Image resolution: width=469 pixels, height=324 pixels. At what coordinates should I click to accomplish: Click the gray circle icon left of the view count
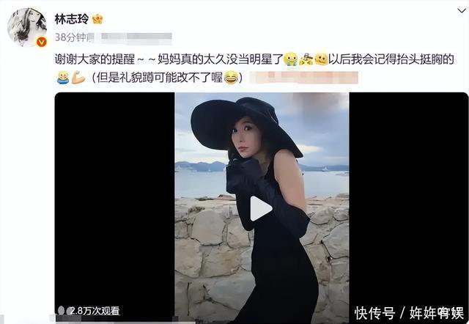(x=61, y=311)
